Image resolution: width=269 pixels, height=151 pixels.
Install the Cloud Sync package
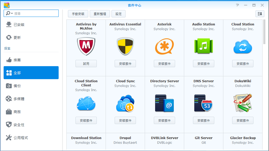coord(125,121)
